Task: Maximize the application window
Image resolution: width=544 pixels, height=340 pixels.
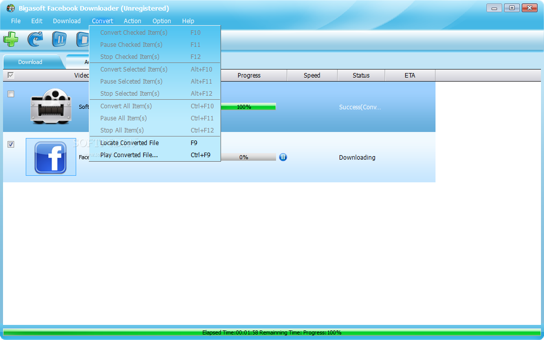Action: [512, 8]
